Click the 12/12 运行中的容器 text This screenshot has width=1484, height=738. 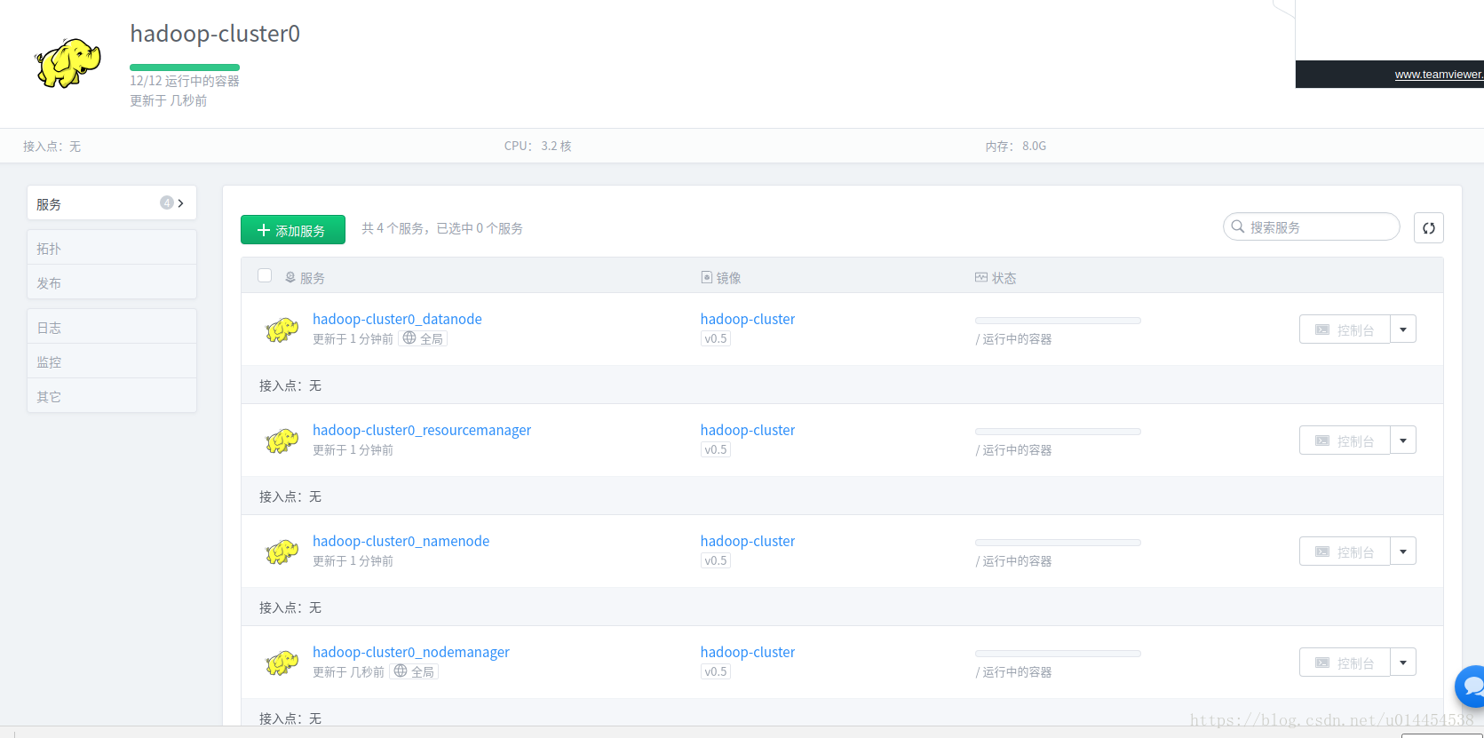pyautogui.click(x=185, y=81)
